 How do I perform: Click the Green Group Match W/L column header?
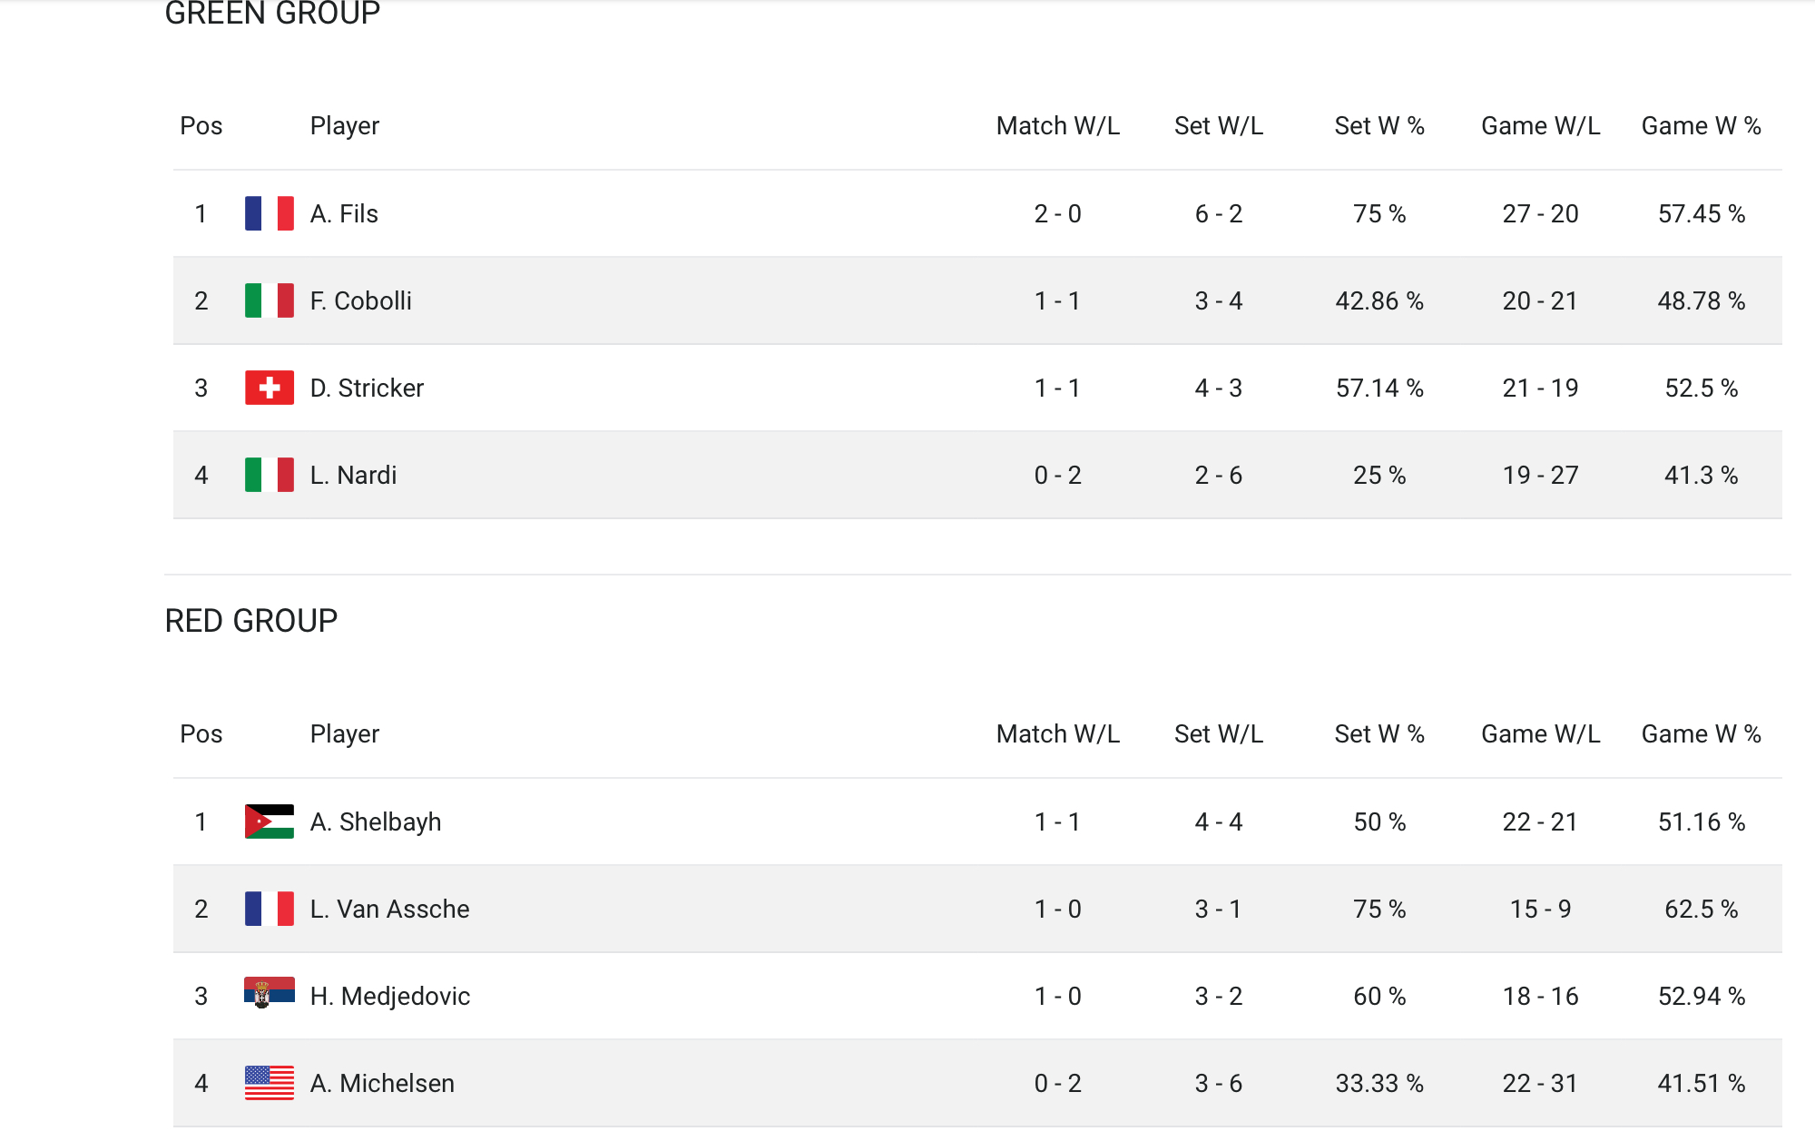pos(1057,125)
